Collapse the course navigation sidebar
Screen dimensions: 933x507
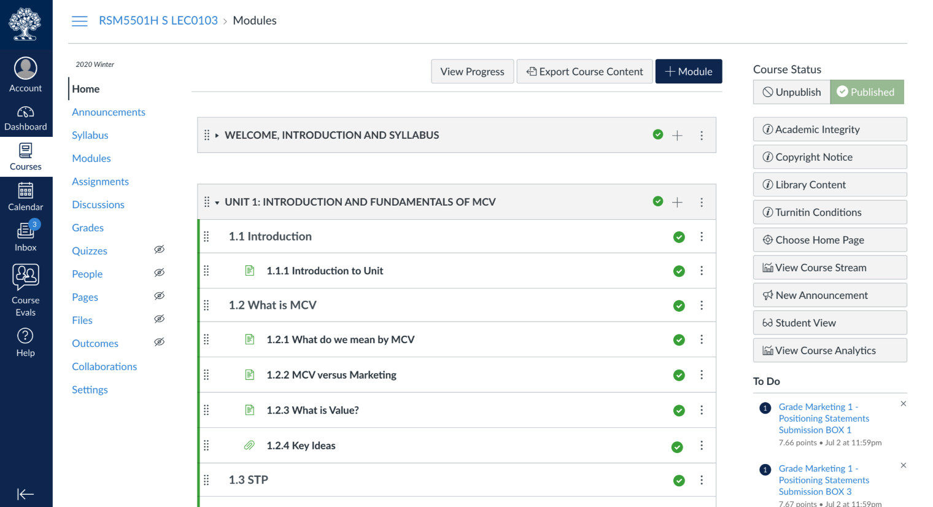point(25,494)
